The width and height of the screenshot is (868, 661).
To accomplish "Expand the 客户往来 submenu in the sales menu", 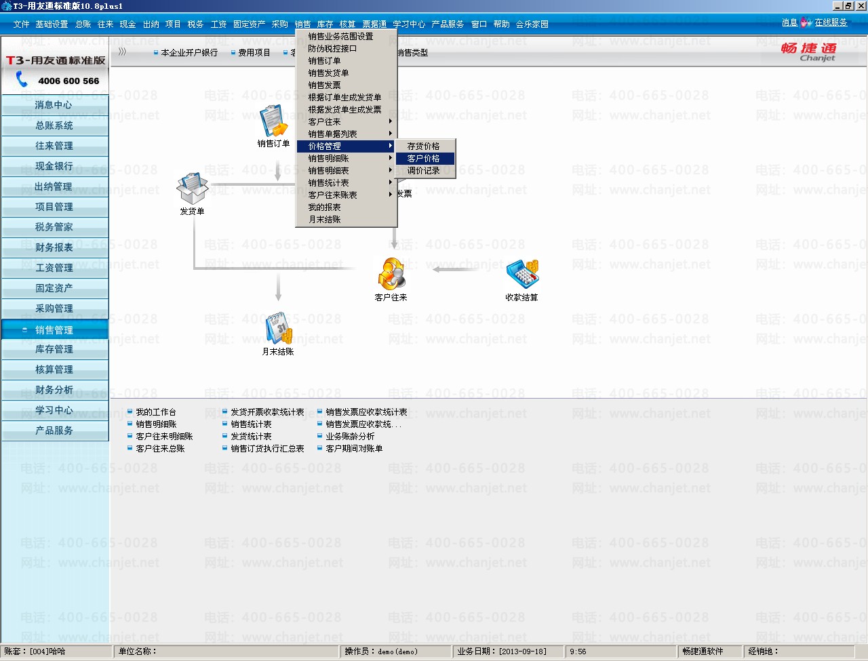I will (347, 122).
